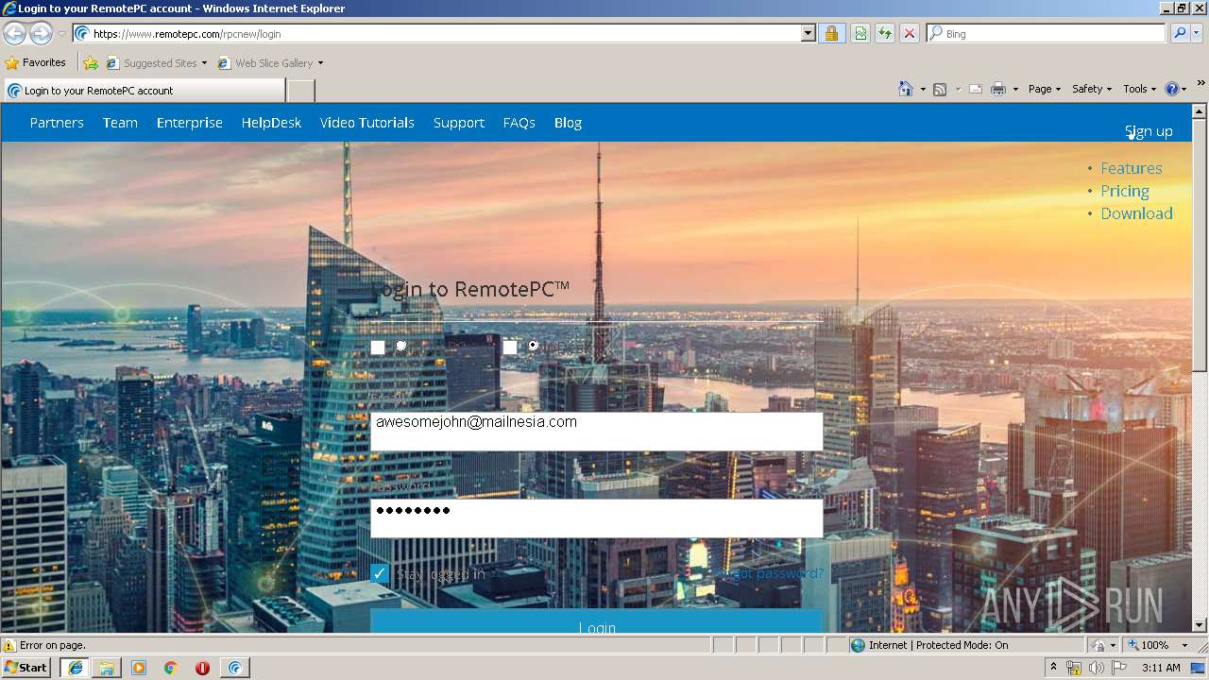Tick the left white checkbox square
Viewport: 1209px width, 680px height.
[x=378, y=348]
